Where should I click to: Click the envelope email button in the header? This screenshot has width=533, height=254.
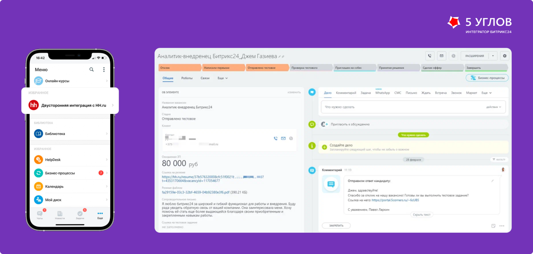441,56
